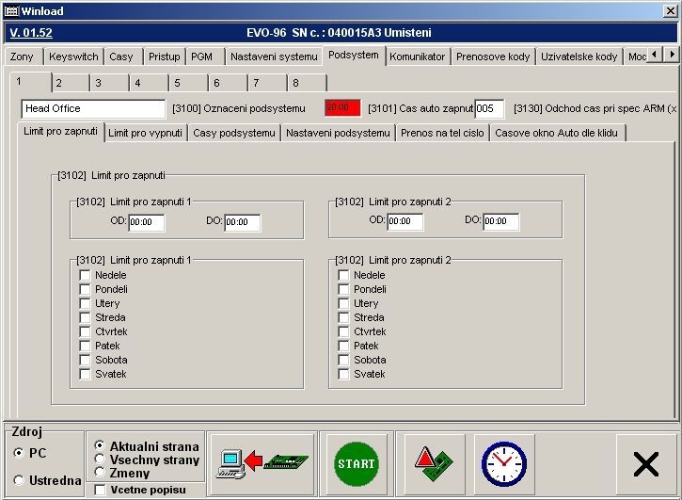This screenshot has height=500, width=682.
Task: Select the Zmeny radio option
Action: click(101, 473)
